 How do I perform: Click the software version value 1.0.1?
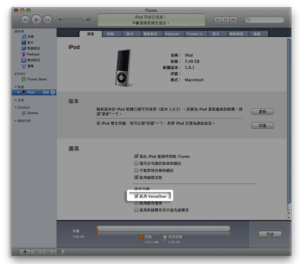[x=189, y=68]
